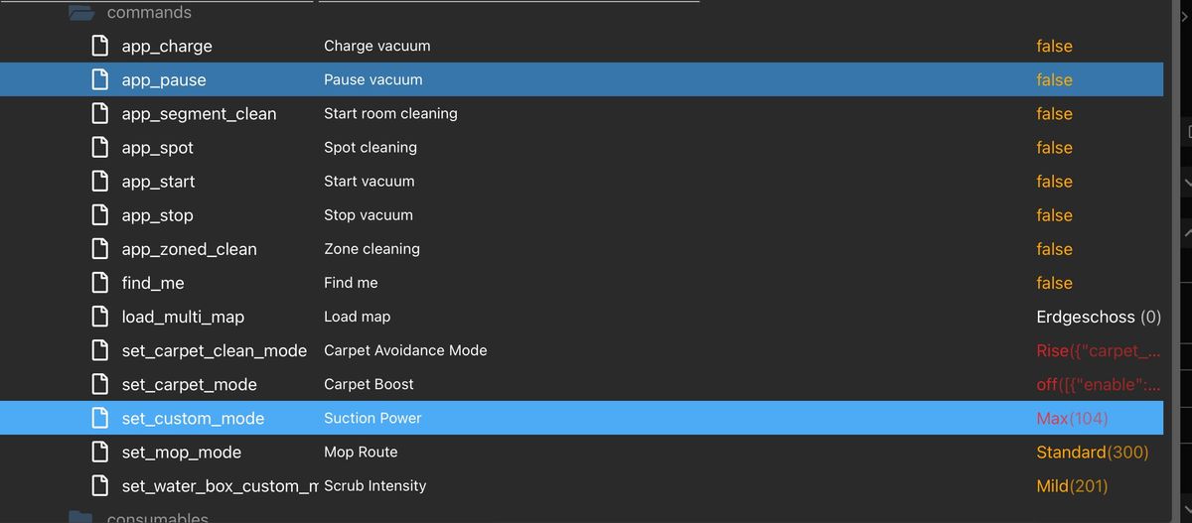This screenshot has height=523, width=1192.
Task: Expand the consumables folder
Action: [x=81, y=518]
